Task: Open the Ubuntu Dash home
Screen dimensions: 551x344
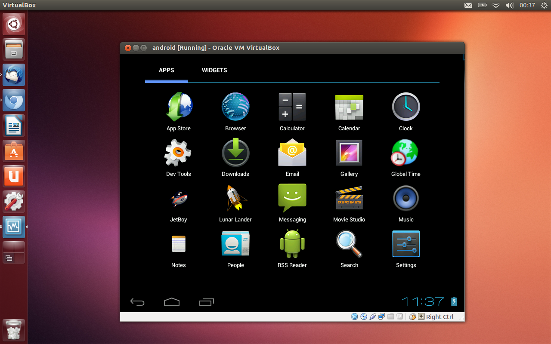Action: click(14, 24)
